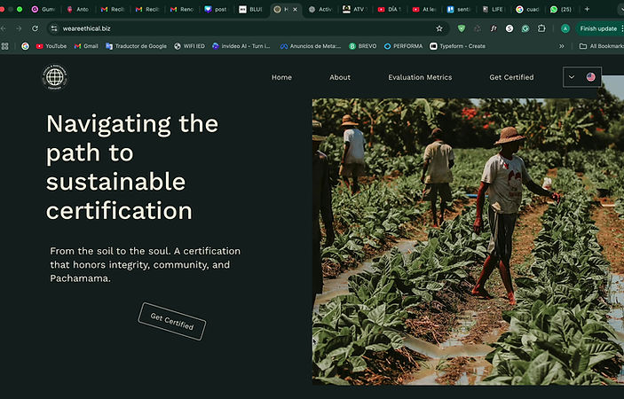Open the Gumroad browser tab
Screen dimensions: 624x399
43,9
